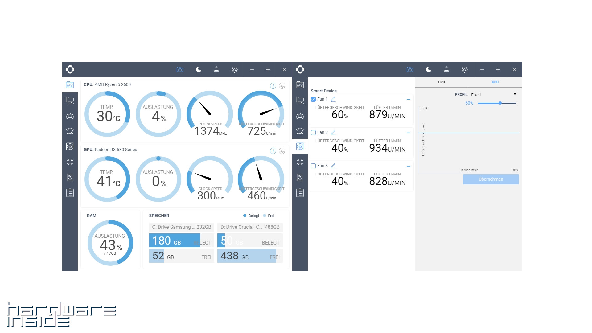Switch to the CPU tab
This screenshot has height=333, width=592.
point(442,82)
